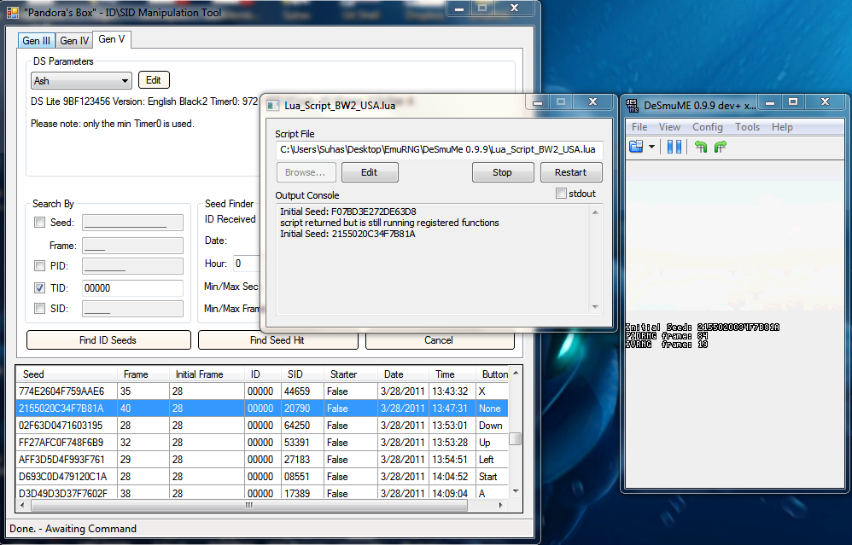Click DeSmuME window title icon
The width and height of the screenshot is (852, 545).
point(633,105)
